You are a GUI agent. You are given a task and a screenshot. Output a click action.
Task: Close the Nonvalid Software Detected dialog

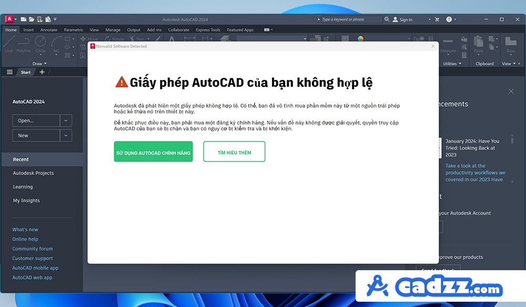pyautogui.click(x=433, y=46)
